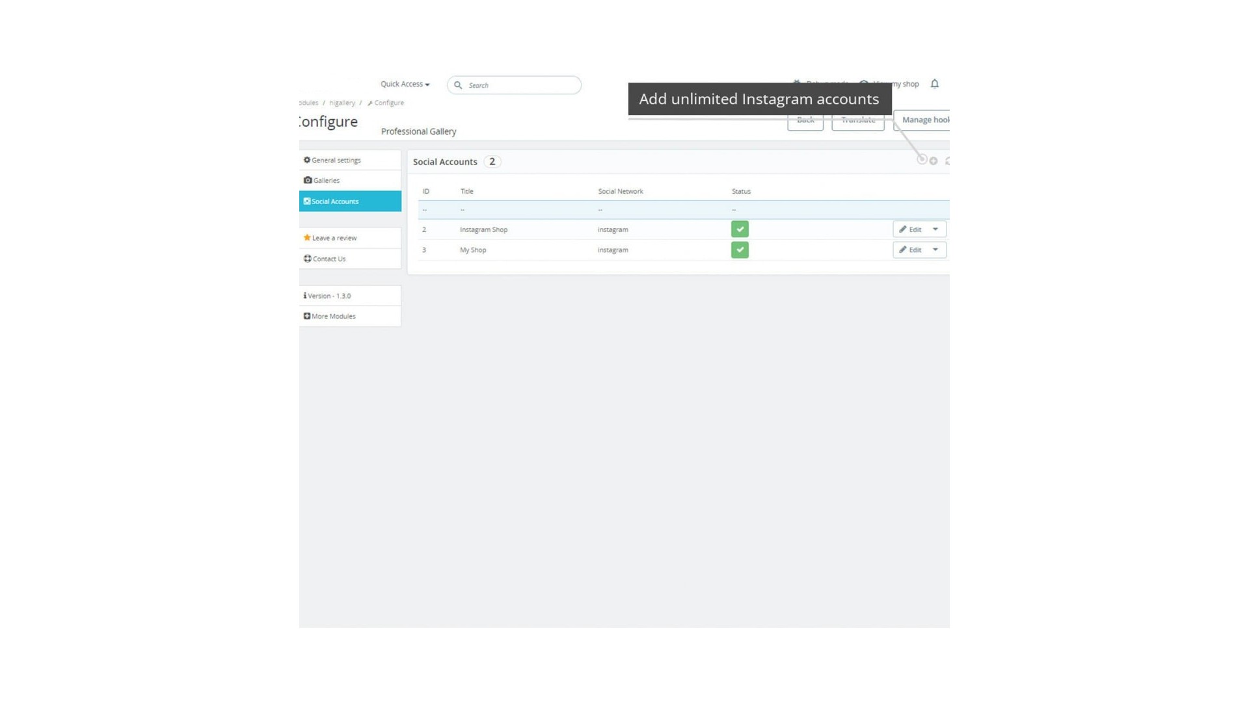Click the notifications bell icon

pos(935,84)
